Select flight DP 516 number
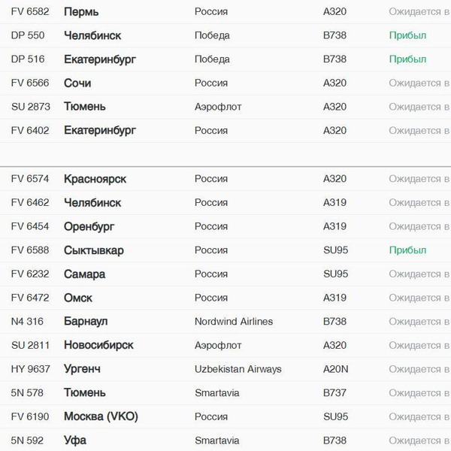451x451 pixels. (28, 59)
